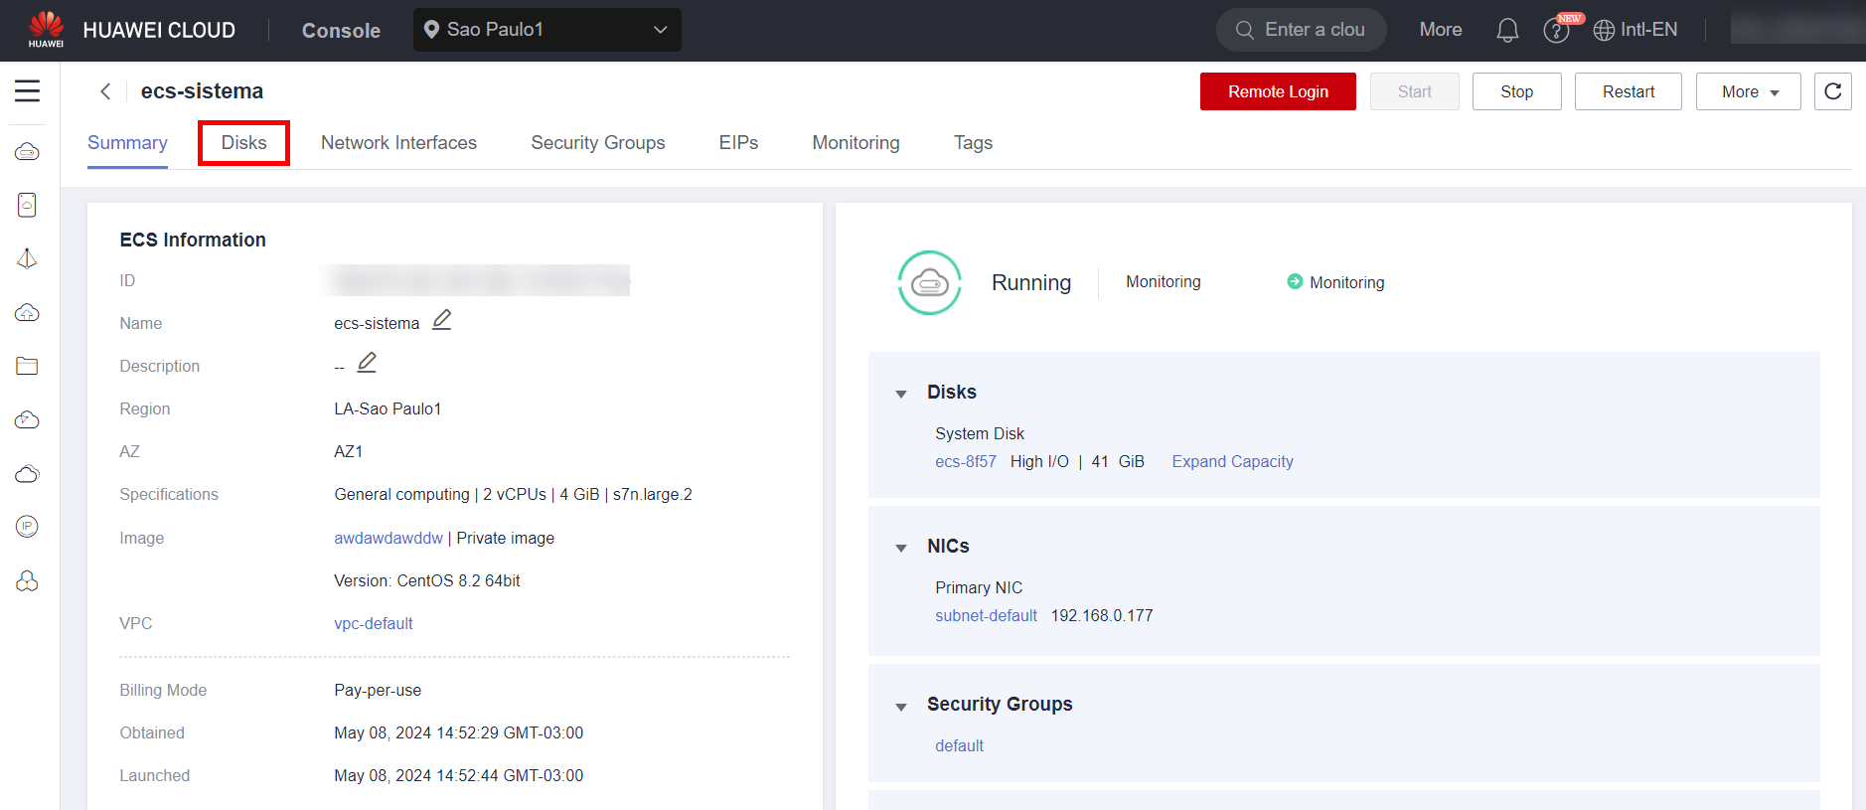Click the Remote Login button
This screenshot has width=1866, height=810.
click(1277, 91)
